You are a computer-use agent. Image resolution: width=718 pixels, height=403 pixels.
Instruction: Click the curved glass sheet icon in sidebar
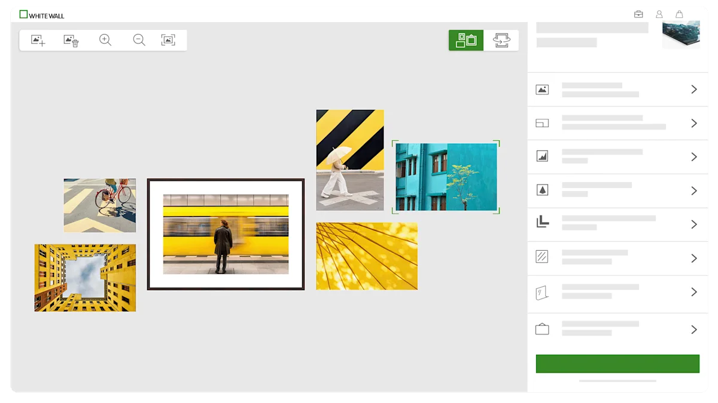pyautogui.click(x=542, y=292)
